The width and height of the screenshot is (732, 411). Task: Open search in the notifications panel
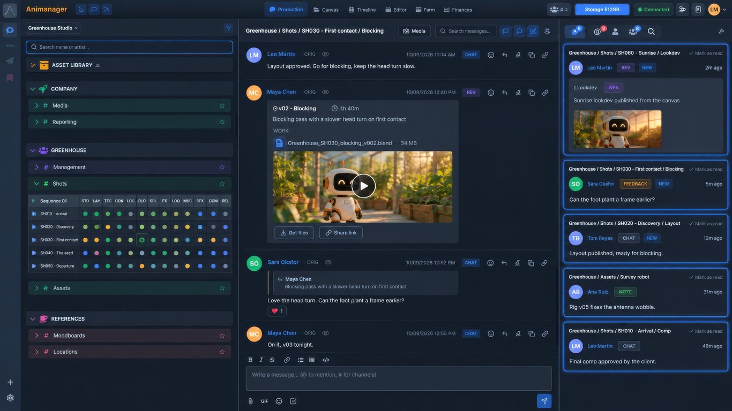[651, 32]
